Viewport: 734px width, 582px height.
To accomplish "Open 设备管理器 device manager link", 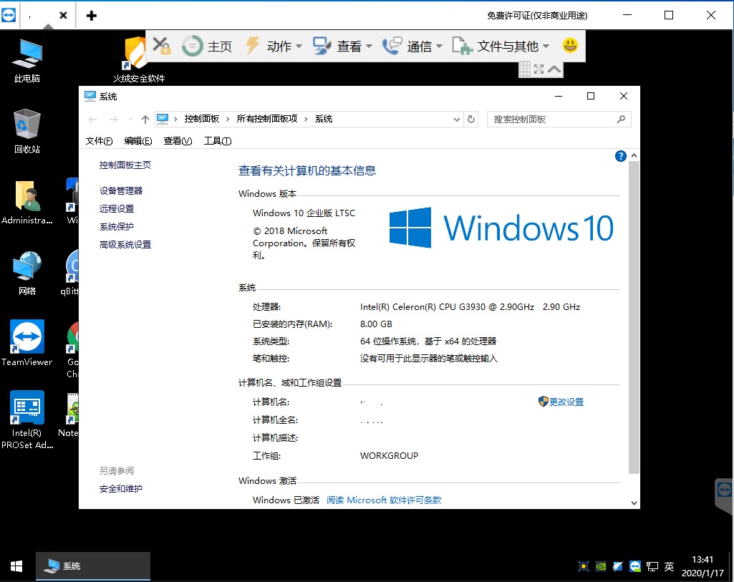I will (121, 191).
